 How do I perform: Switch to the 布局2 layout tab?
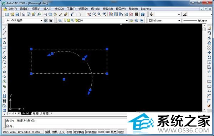click(x=46, y=113)
